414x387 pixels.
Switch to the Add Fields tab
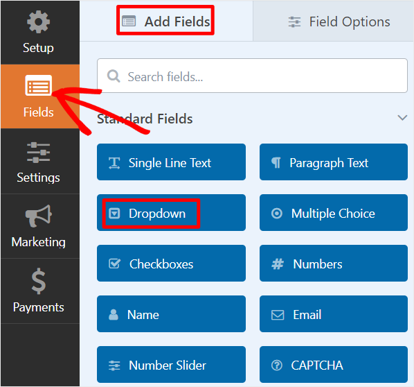point(166,21)
